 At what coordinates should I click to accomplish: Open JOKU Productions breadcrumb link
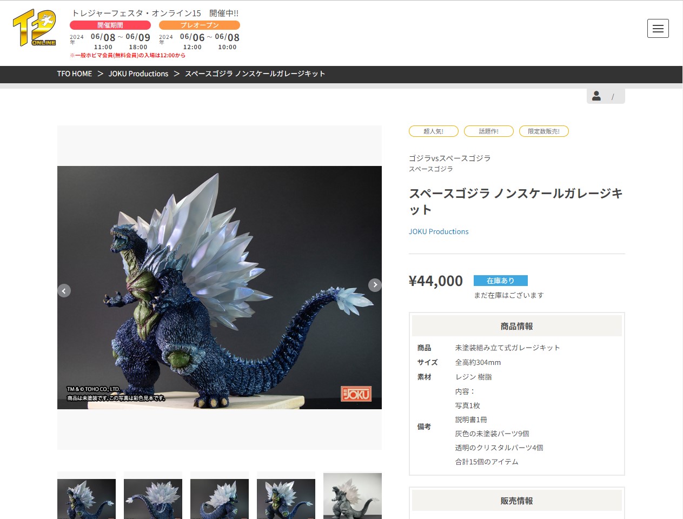(138, 74)
